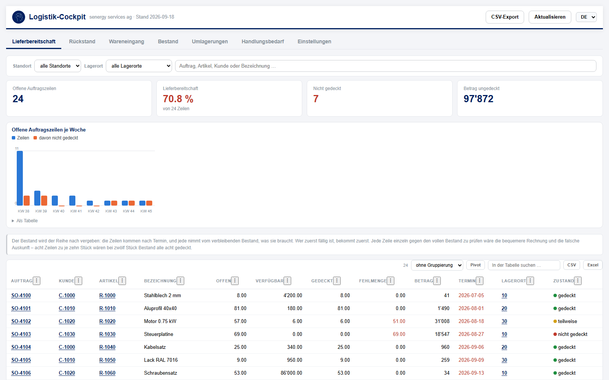
Task: Export table via Excel button
Action: 593,265
